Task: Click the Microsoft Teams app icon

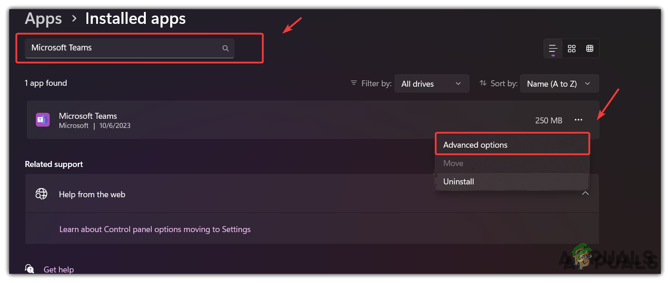Action: pyautogui.click(x=43, y=120)
